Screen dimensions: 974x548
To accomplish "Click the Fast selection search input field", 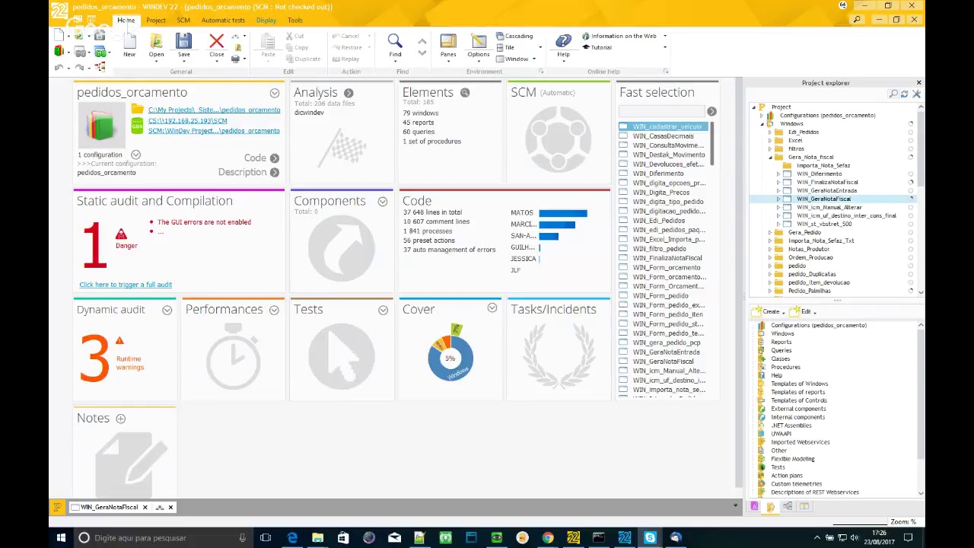I will point(662,112).
